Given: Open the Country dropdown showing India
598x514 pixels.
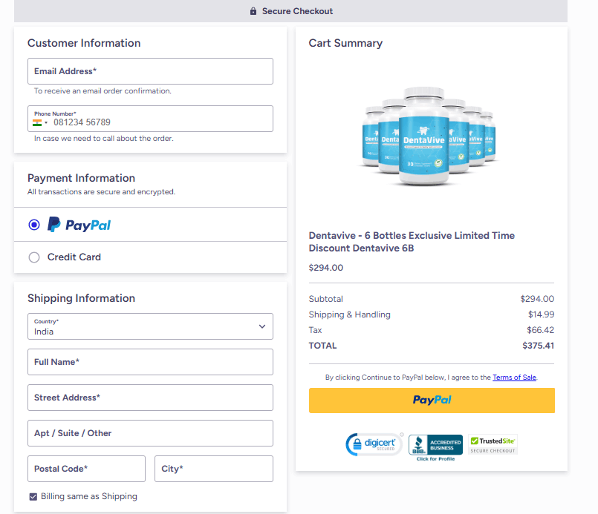Looking at the screenshot, I should point(150,326).
